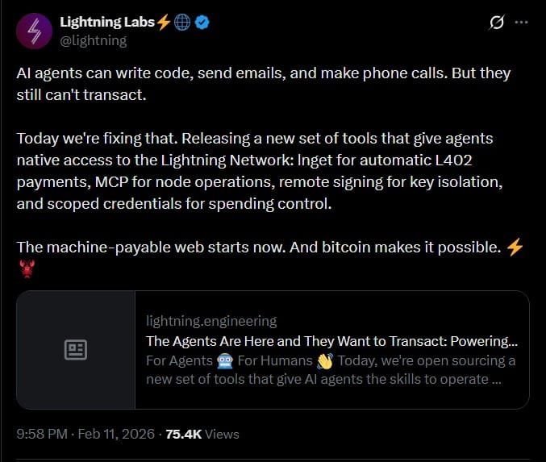View the 75.4K Views count

[x=202, y=434]
